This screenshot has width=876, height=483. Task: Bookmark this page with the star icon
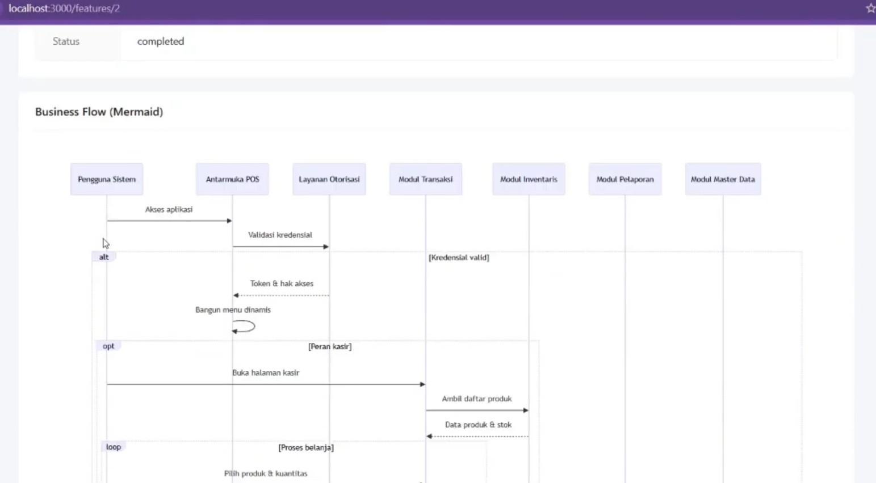(870, 8)
